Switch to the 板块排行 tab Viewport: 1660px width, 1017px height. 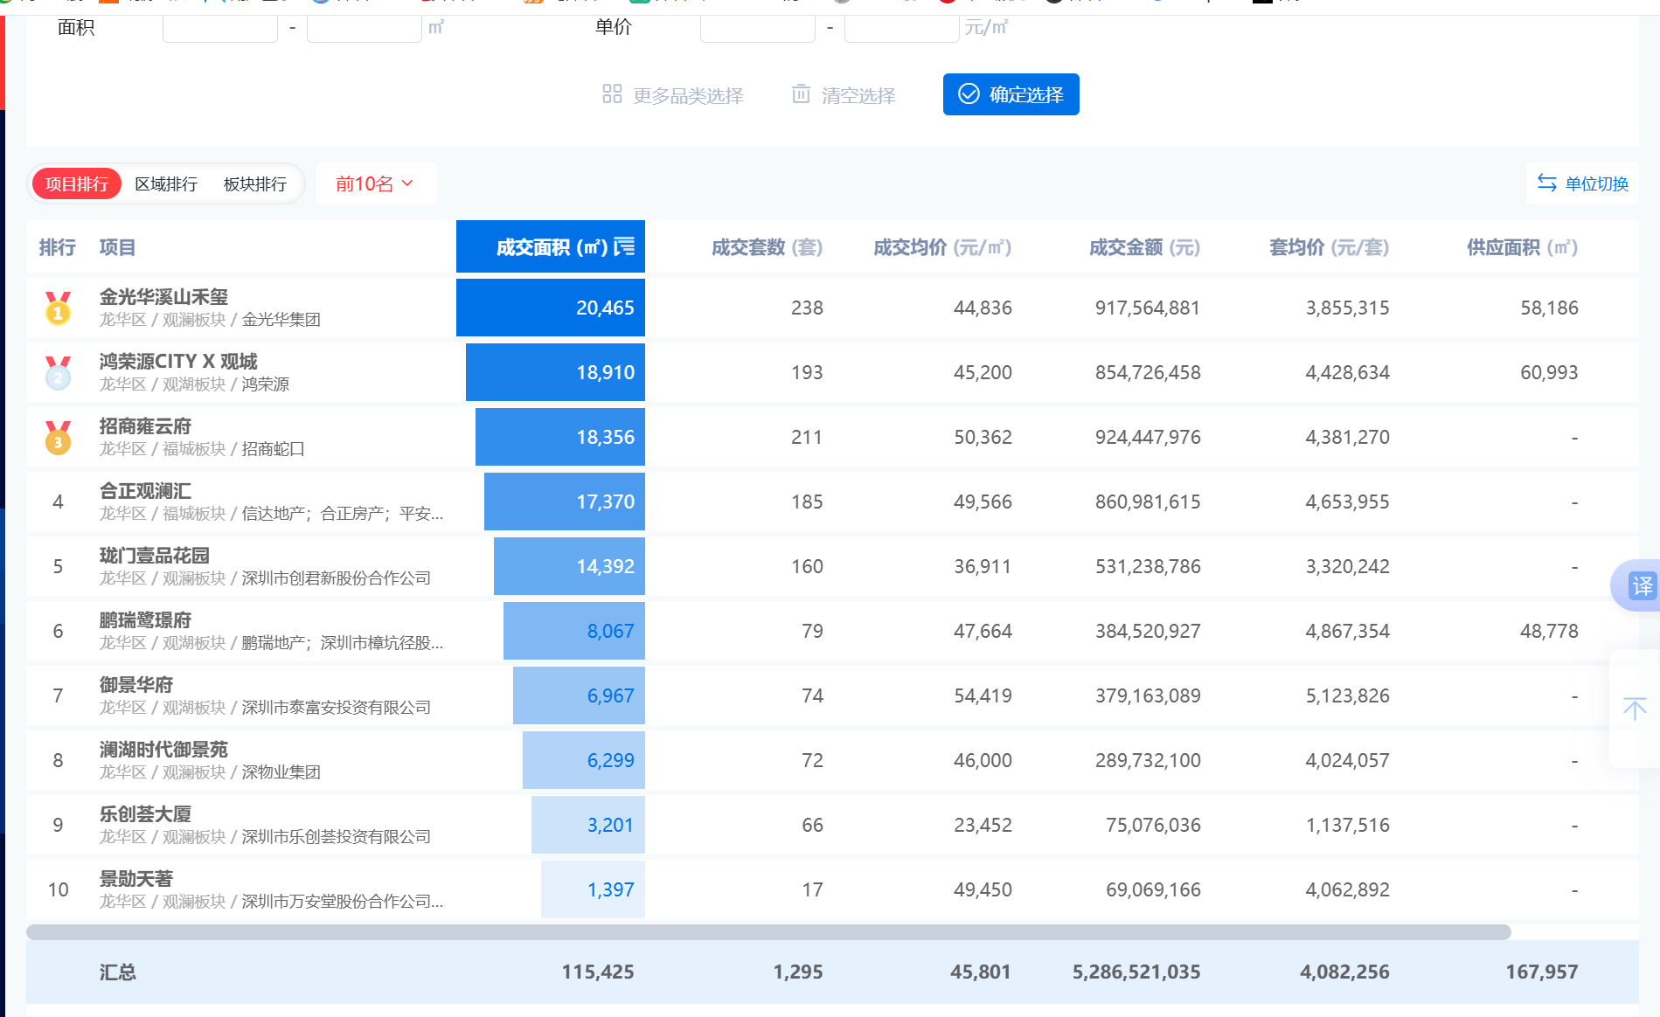[x=254, y=183]
